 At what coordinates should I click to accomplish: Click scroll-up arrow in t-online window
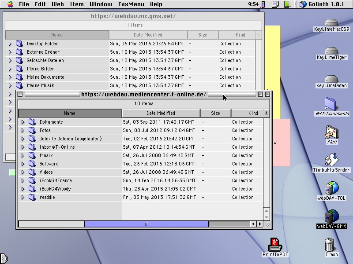click(x=267, y=211)
